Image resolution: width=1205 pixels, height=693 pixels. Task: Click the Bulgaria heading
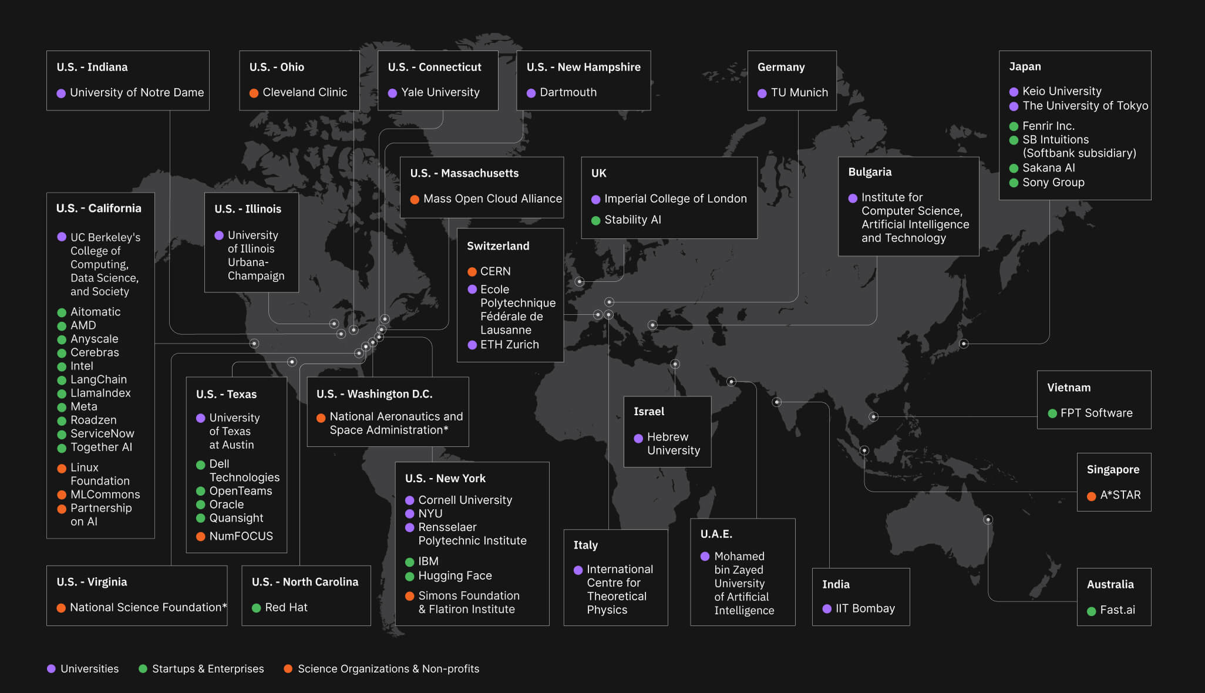coord(870,172)
